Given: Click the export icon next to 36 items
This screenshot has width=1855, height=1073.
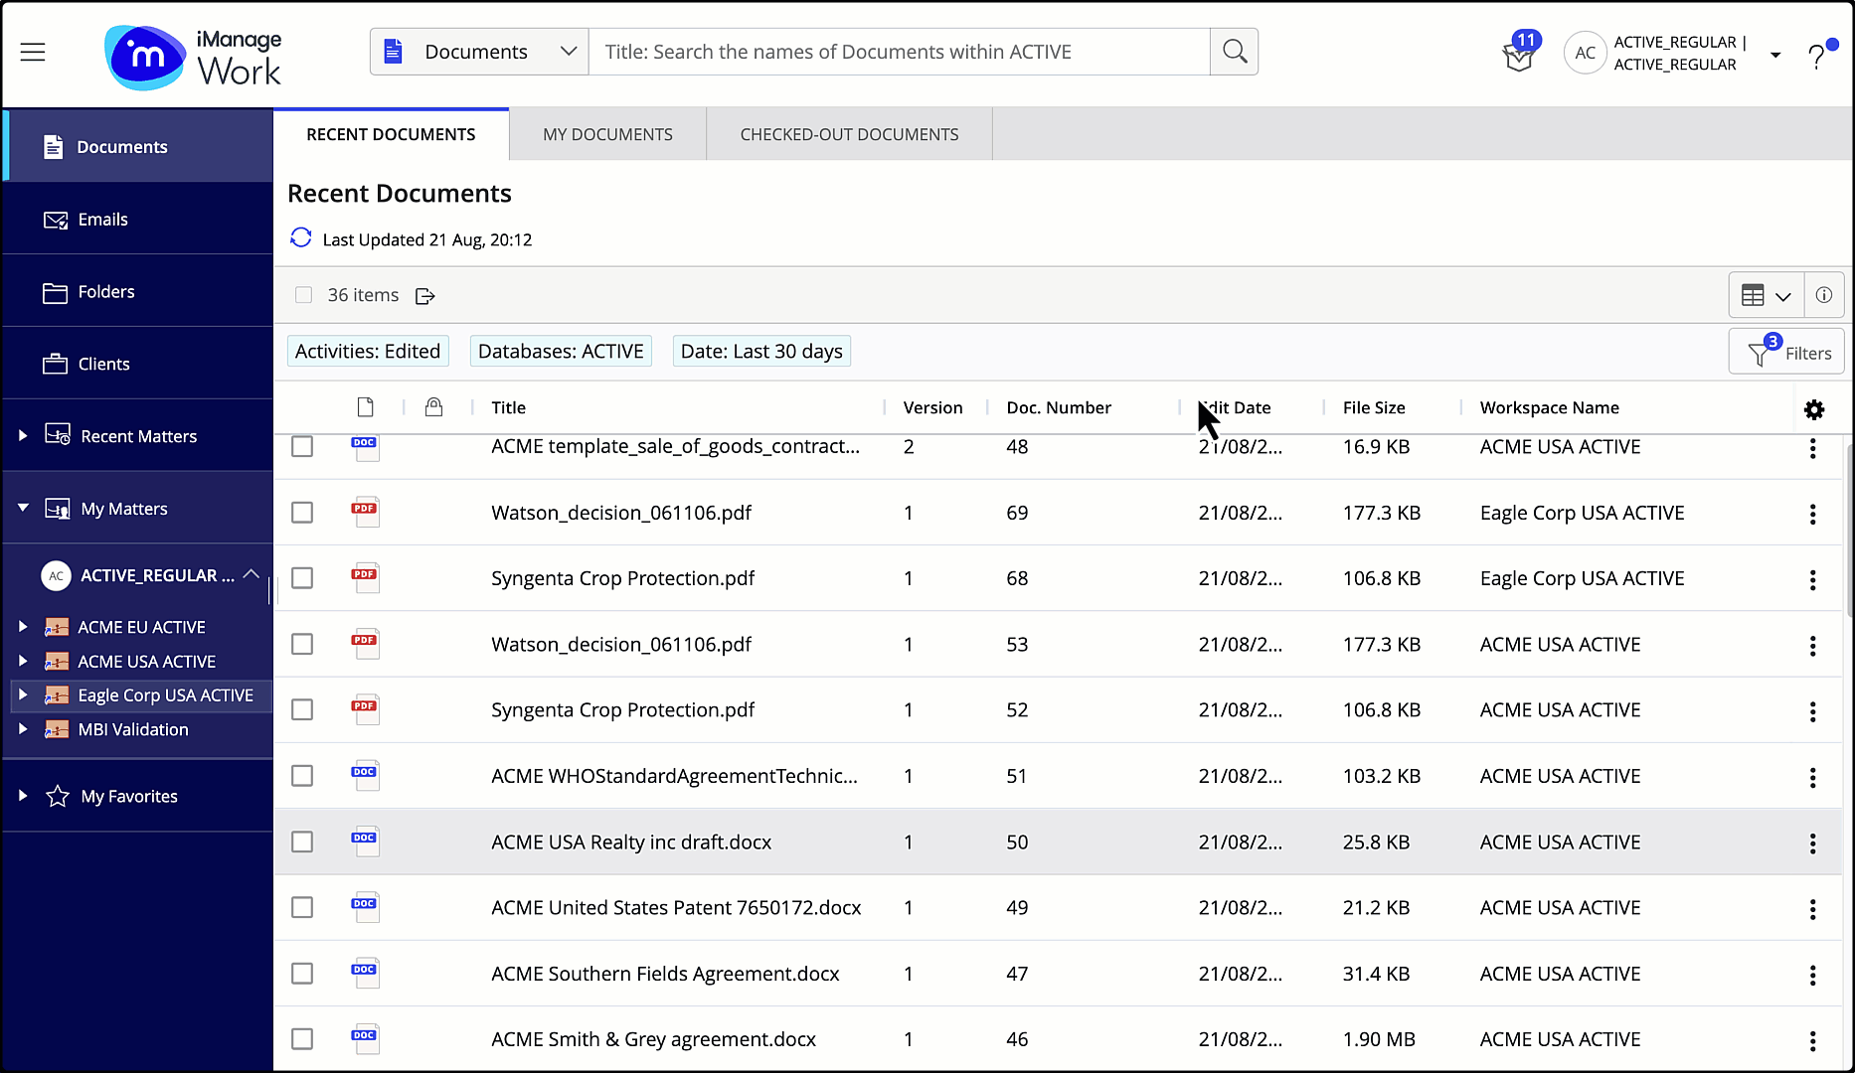Looking at the screenshot, I should [x=425, y=295].
